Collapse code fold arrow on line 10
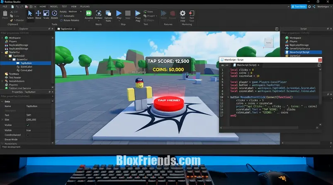 click(x=228, y=97)
